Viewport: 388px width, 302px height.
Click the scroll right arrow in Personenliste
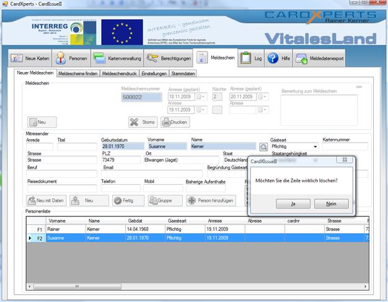click(x=366, y=286)
